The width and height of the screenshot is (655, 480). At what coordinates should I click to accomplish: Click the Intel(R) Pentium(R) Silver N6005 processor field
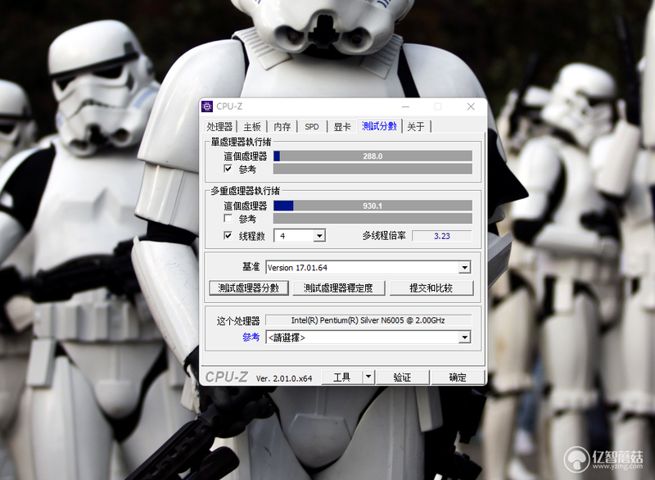pyautogui.click(x=368, y=320)
